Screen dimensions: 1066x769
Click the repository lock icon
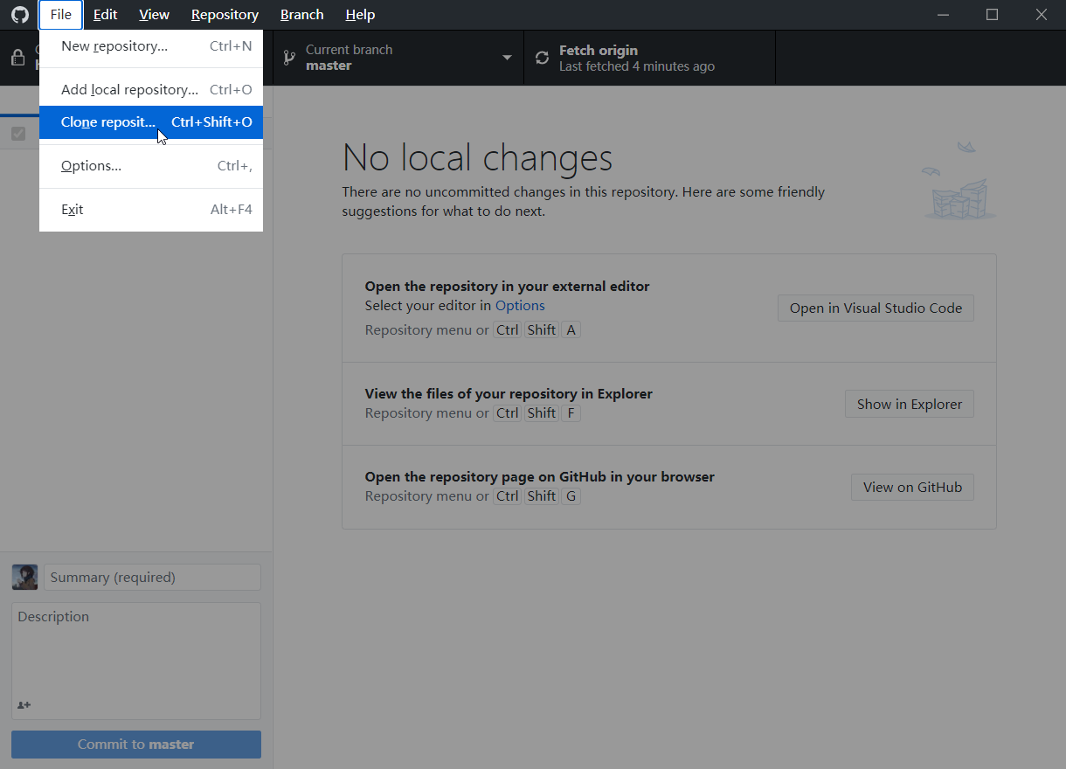[17, 58]
